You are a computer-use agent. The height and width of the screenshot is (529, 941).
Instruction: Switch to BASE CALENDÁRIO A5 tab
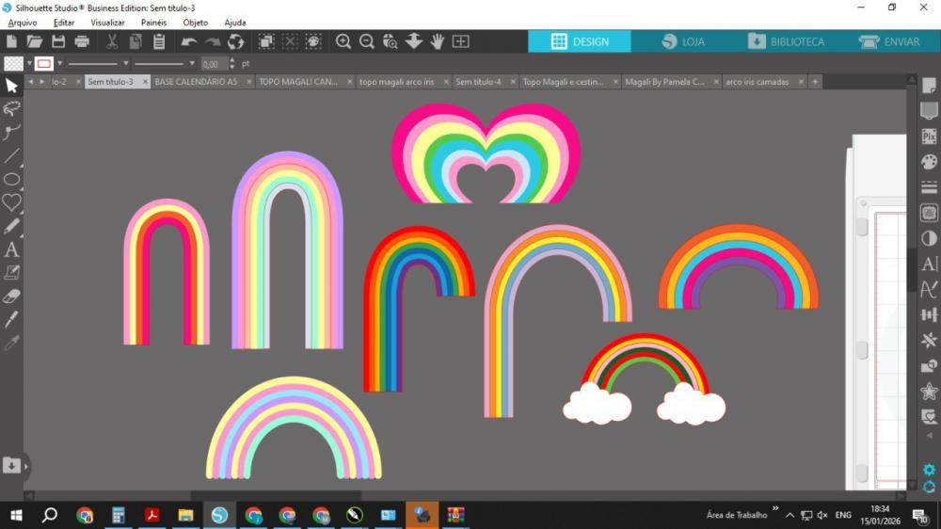196,82
